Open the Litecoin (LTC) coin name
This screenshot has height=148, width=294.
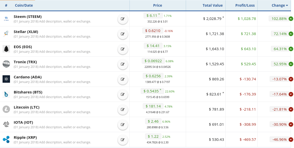(26, 107)
